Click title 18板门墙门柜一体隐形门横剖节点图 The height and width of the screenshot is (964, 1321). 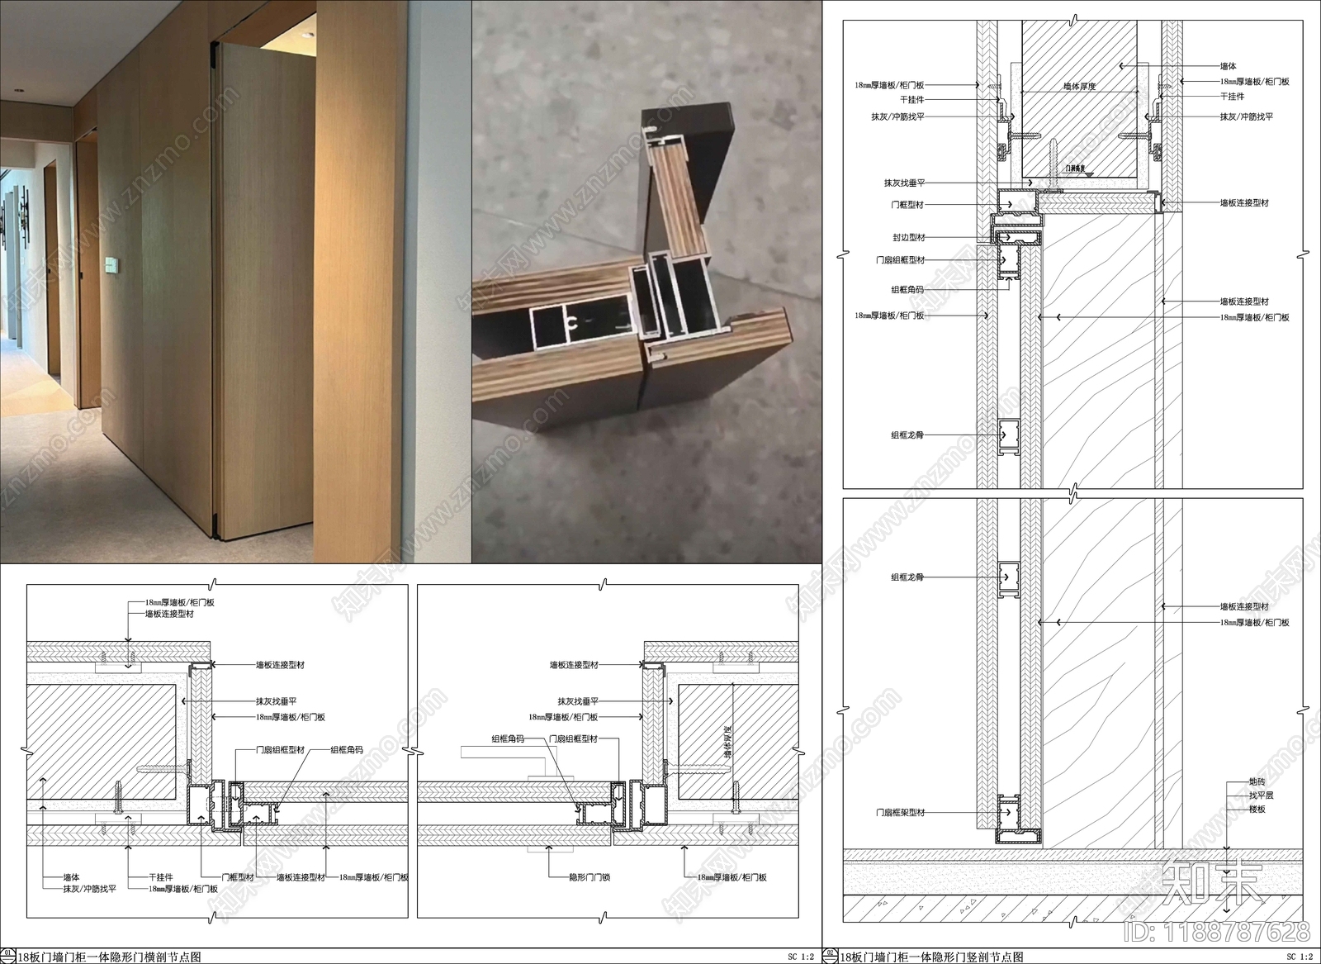point(109,957)
